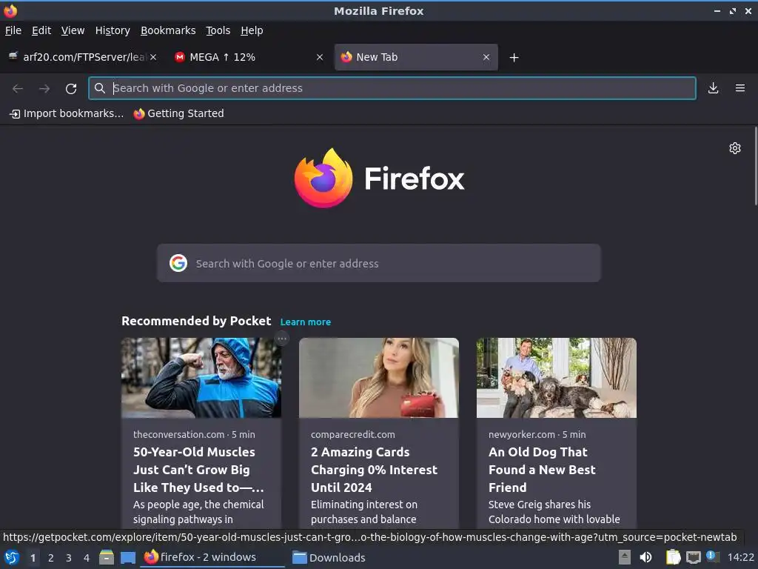
Task: Open the Edit menu
Action: pos(41,30)
